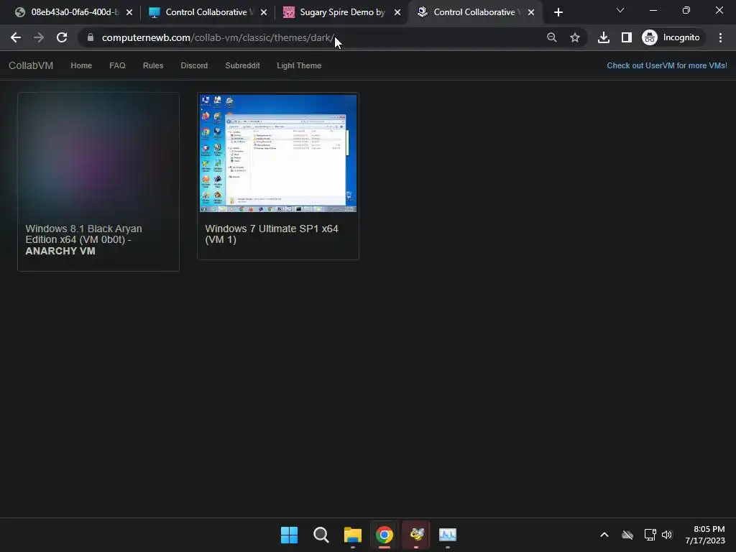Open the Windows 7 Ultimate VM thumbnail
Viewport: 736px width, 552px height.
pyautogui.click(x=278, y=154)
